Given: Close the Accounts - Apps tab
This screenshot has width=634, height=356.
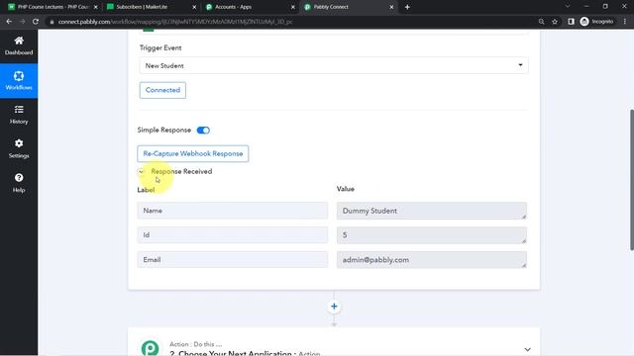Looking at the screenshot, I should point(293,7).
